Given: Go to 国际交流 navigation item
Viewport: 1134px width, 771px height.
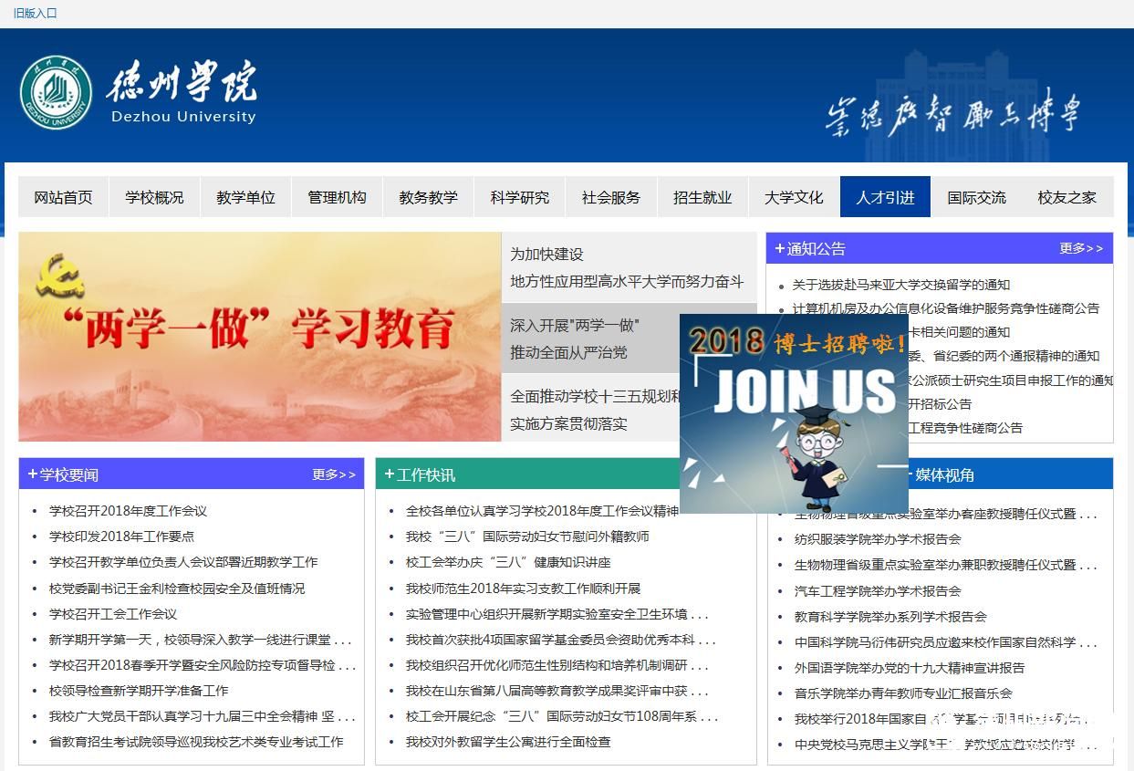Looking at the screenshot, I should 976,197.
